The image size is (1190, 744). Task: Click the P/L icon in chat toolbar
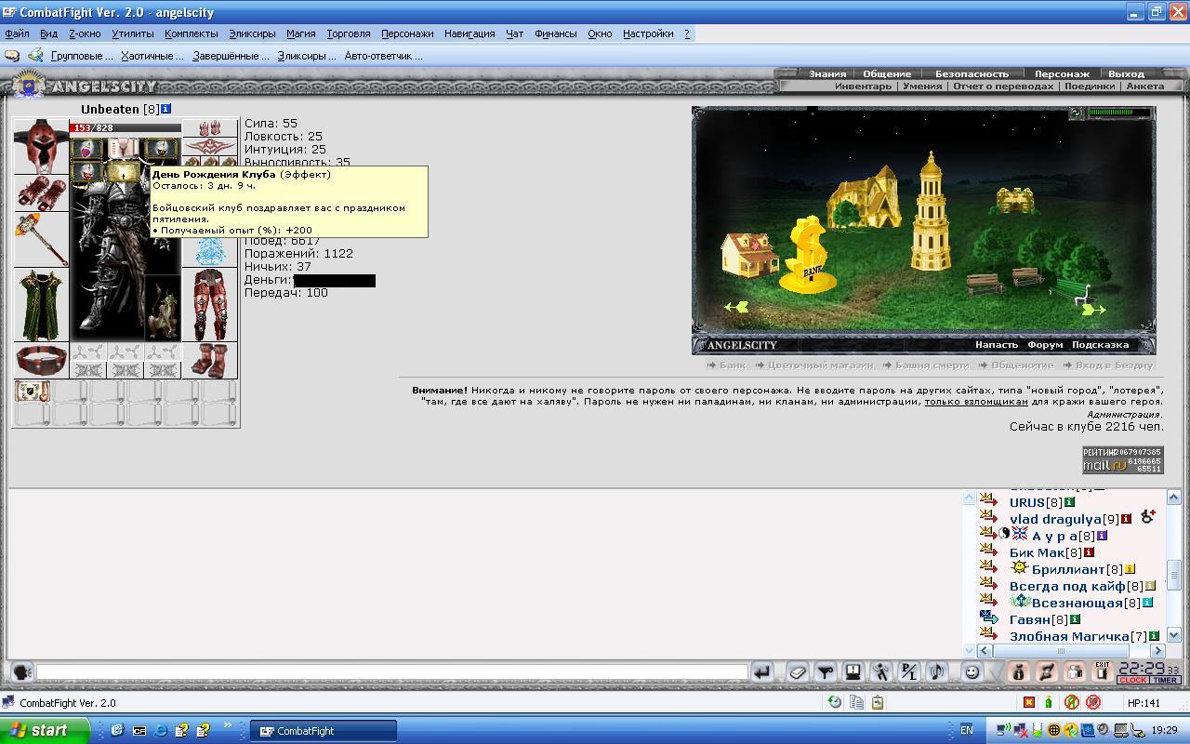coord(908,671)
